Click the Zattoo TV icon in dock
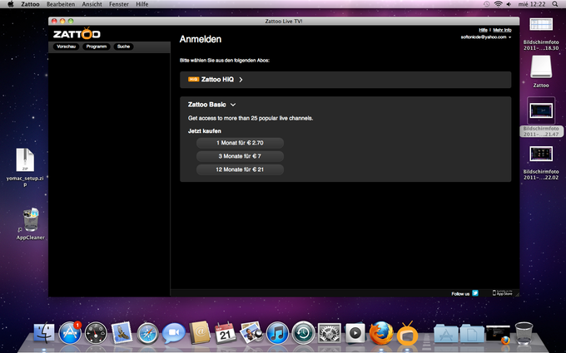This screenshot has width=566, height=353. tap(408, 333)
